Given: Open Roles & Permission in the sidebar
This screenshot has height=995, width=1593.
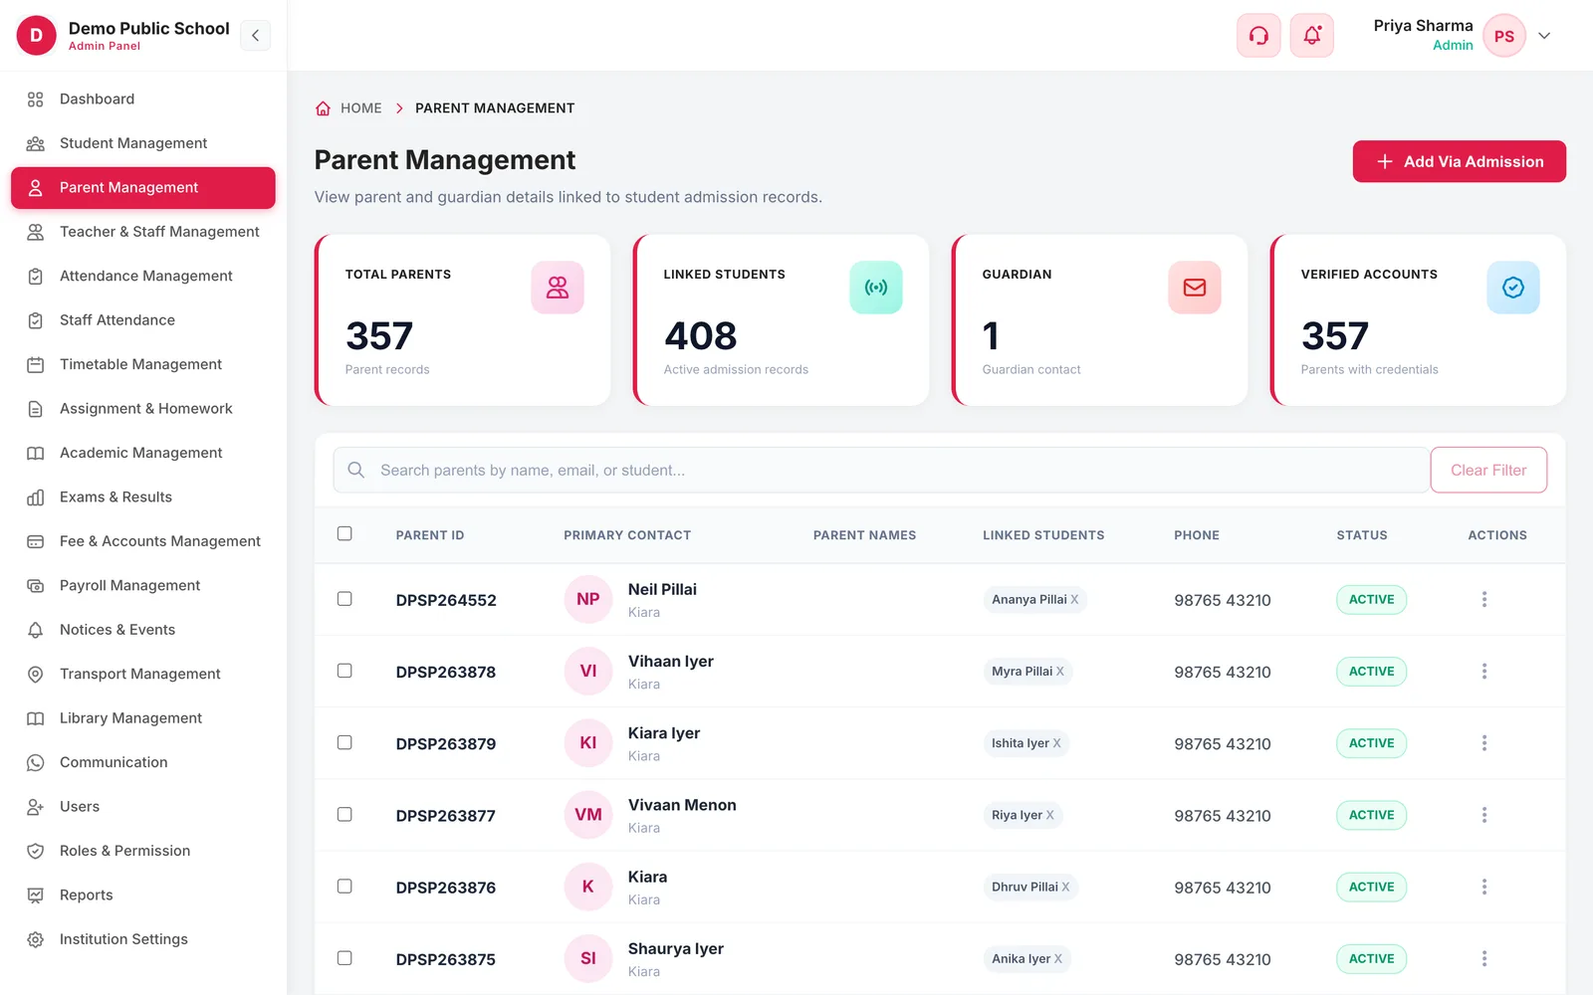Looking at the screenshot, I should tap(143, 851).
